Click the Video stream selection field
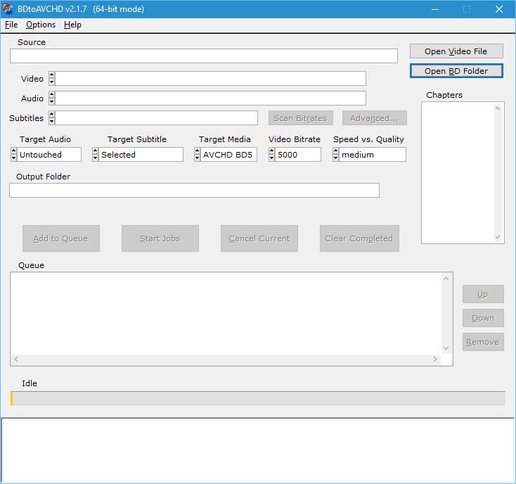 coord(210,78)
